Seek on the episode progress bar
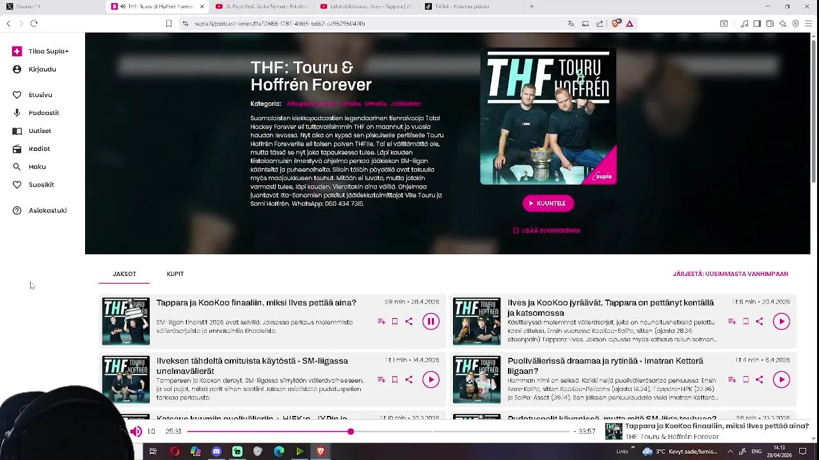This screenshot has height=460, width=819. coord(378,432)
